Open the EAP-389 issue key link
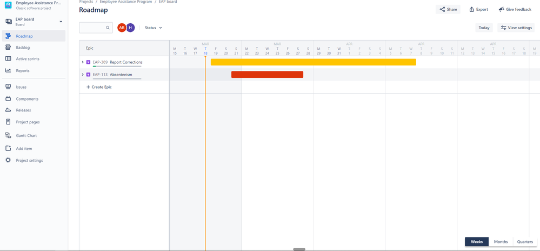Viewport: 540px width, 251px height. click(100, 62)
